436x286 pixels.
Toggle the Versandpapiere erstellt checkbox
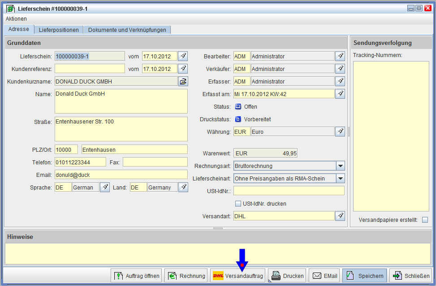(x=425, y=220)
